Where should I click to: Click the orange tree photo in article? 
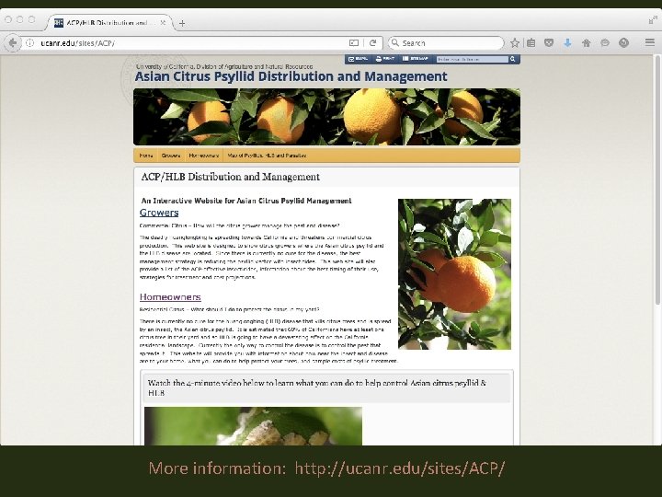454,274
